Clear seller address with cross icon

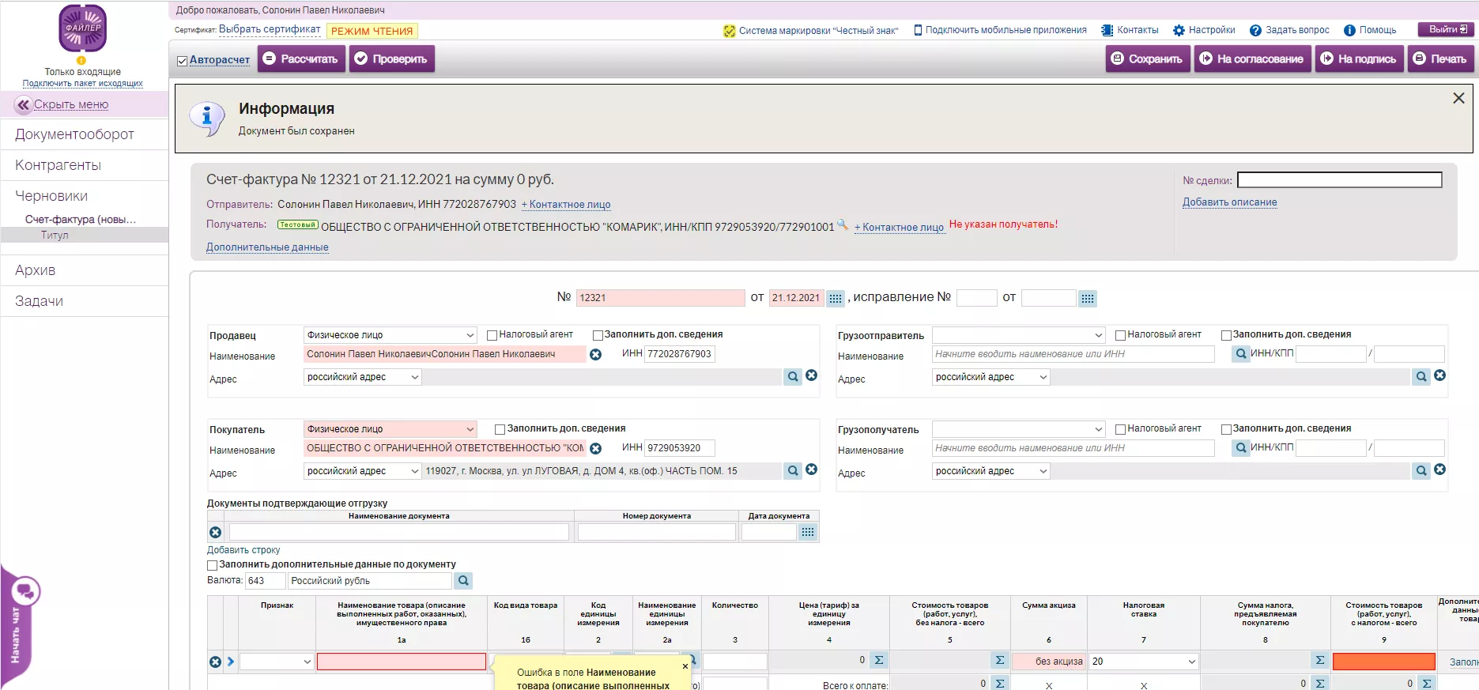click(x=812, y=376)
